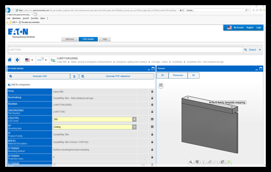Click the home icon in breadcrumb bar
This screenshot has width=271, height=172.
tap(10, 60)
